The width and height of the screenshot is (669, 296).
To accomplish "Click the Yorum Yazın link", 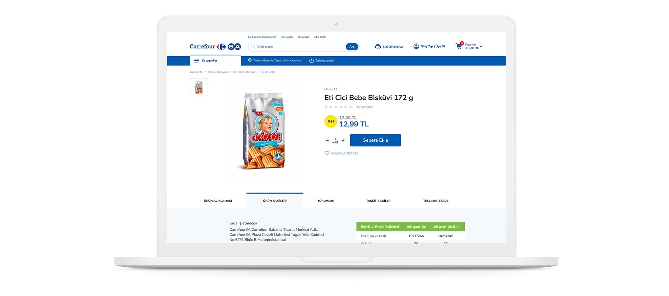I will (364, 107).
